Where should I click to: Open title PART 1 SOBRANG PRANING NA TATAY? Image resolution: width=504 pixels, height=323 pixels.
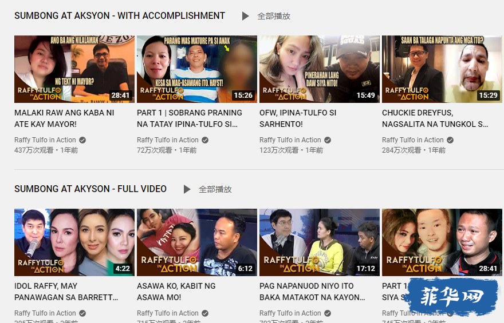(190, 118)
